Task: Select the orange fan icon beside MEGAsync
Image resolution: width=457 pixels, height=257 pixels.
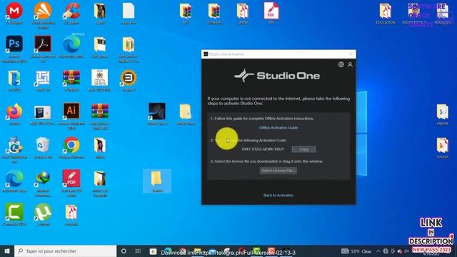Action: click(x=43, y=14)
